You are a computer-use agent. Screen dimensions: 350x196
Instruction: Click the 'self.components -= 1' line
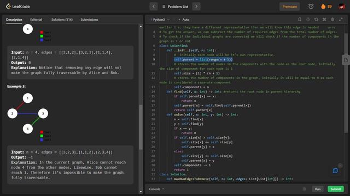(x=192, y=165)
